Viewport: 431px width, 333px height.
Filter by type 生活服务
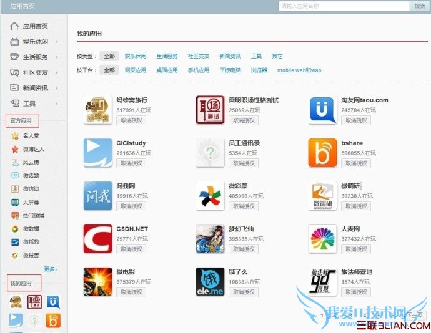(x=167, y=56)
